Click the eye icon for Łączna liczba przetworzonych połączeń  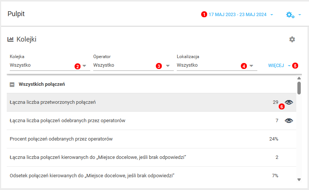pyautogui.click(x=289, y=102)
